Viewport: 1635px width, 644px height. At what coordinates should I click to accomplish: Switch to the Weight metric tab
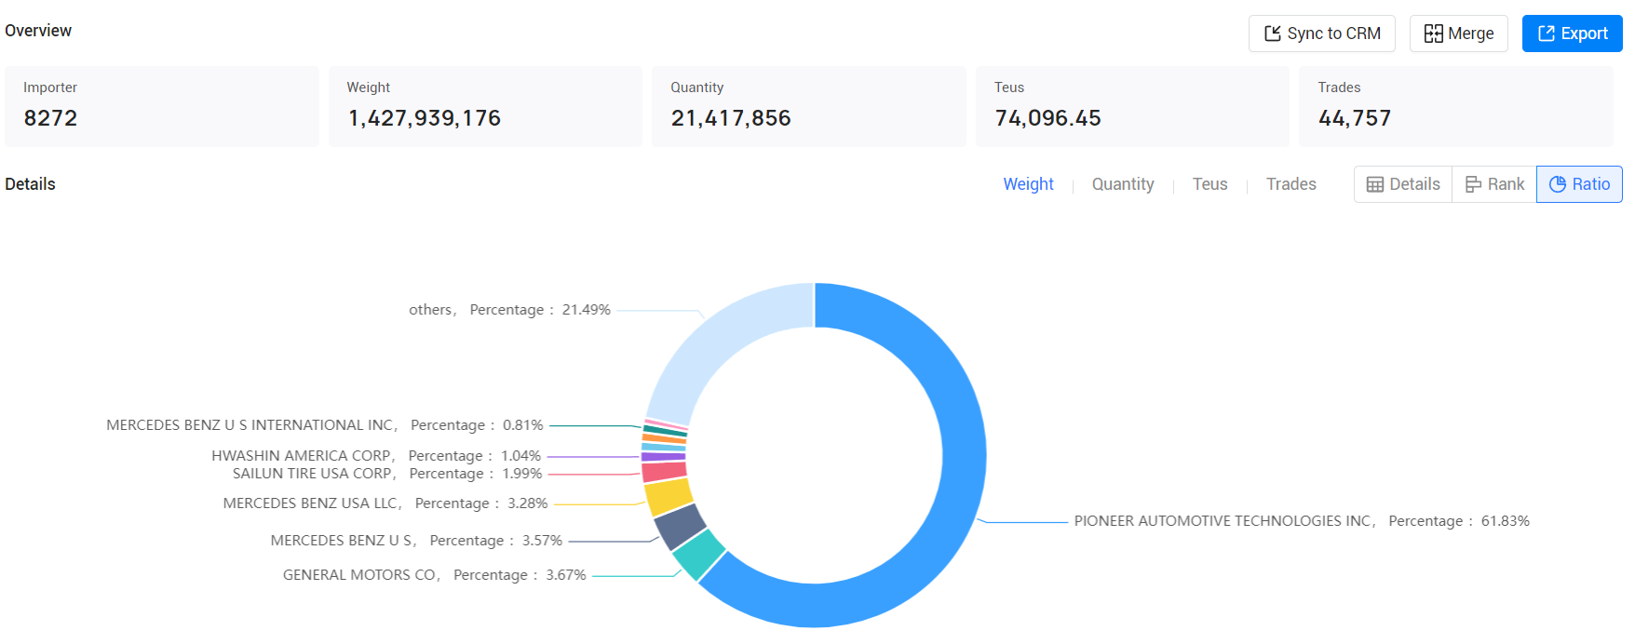[1028, 184]
